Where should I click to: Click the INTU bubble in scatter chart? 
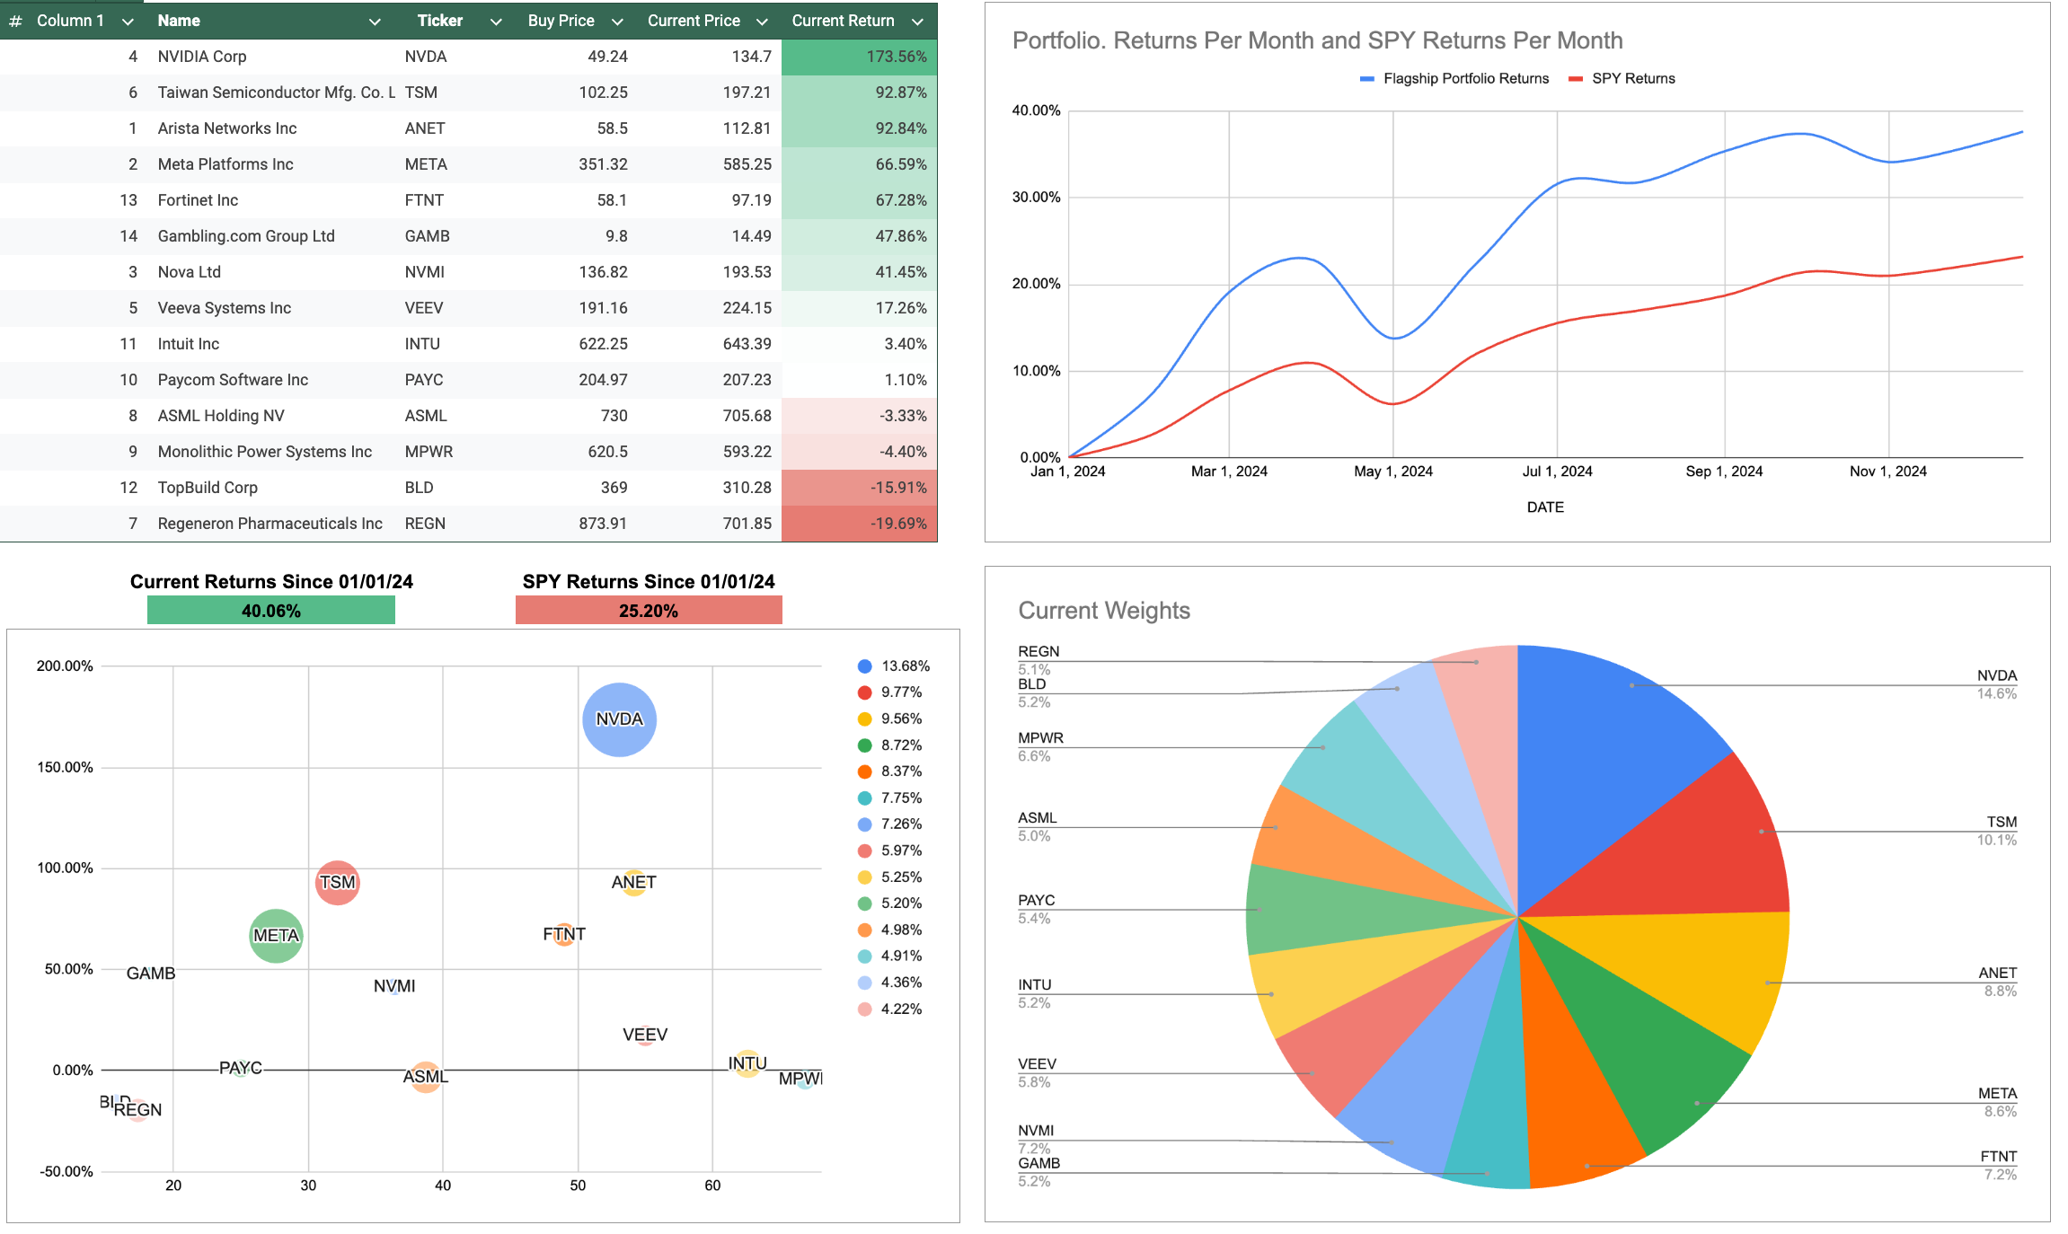pos(747,1063)
